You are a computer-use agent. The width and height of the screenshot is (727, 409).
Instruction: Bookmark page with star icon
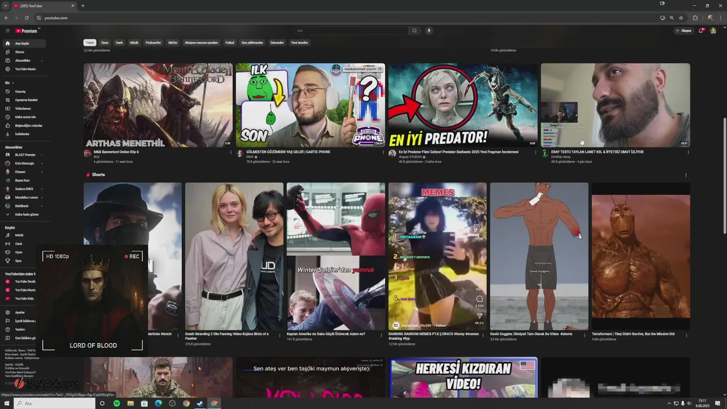point(680,18)
